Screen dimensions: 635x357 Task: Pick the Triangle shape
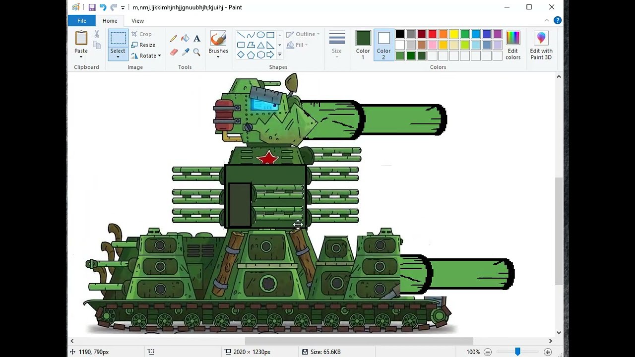click(x=260, y=45)
